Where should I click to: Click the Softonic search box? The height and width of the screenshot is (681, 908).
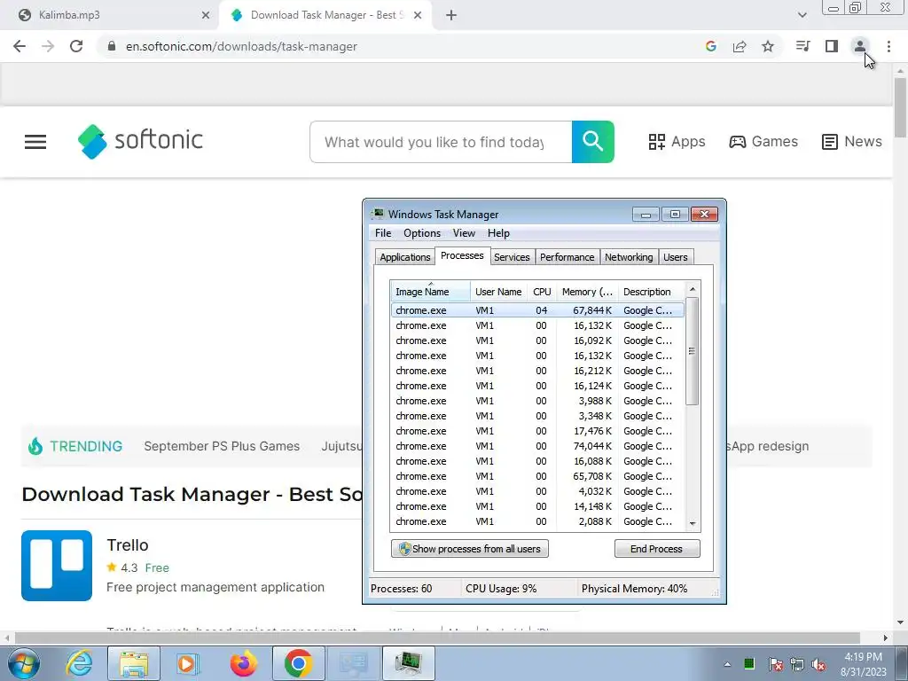click(441, 142)
